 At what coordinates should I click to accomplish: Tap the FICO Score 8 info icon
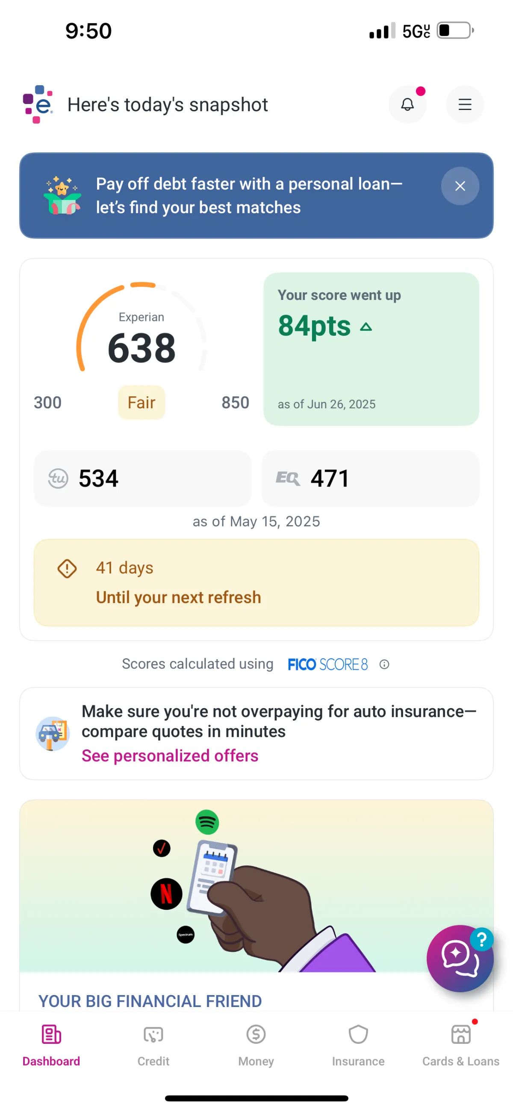[384, 664]
